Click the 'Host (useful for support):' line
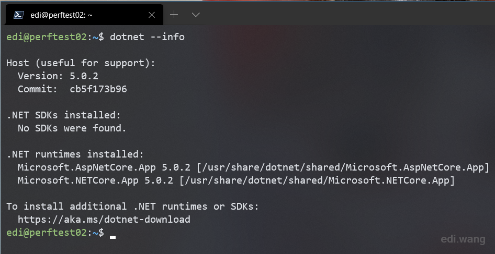495x254 pixels. 81,63
